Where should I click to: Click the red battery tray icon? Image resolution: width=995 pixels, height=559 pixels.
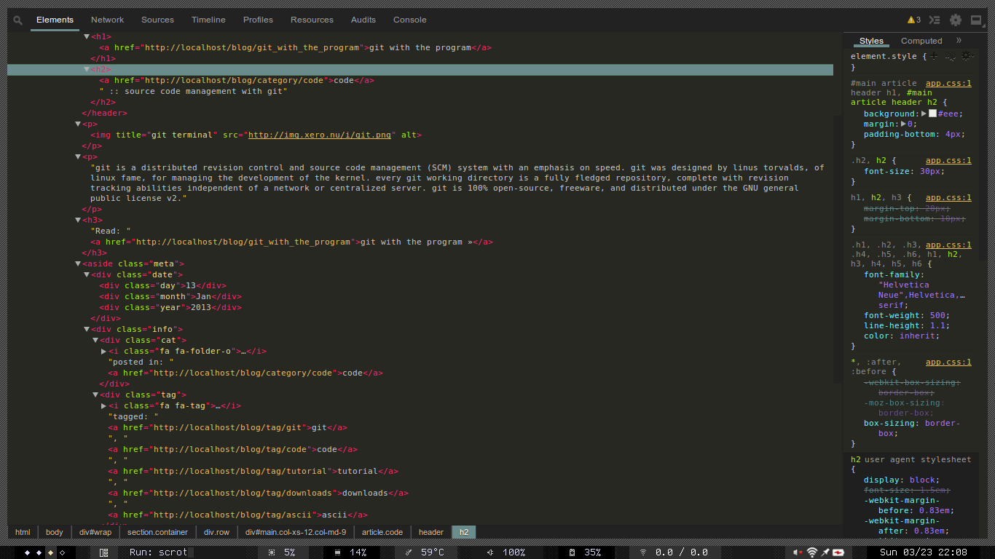[x=838, y=552]
